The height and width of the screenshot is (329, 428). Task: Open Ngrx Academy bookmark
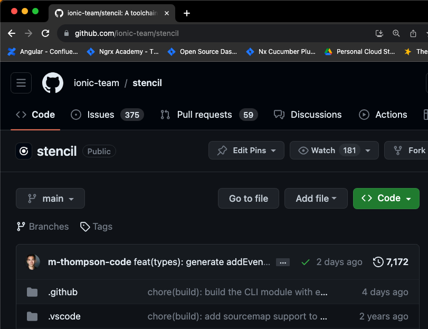tap(122, 52)
